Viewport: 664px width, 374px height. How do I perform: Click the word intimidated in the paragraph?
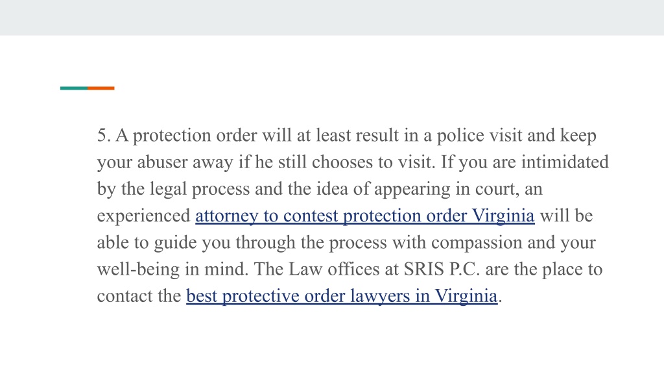[x=565, y=162]
